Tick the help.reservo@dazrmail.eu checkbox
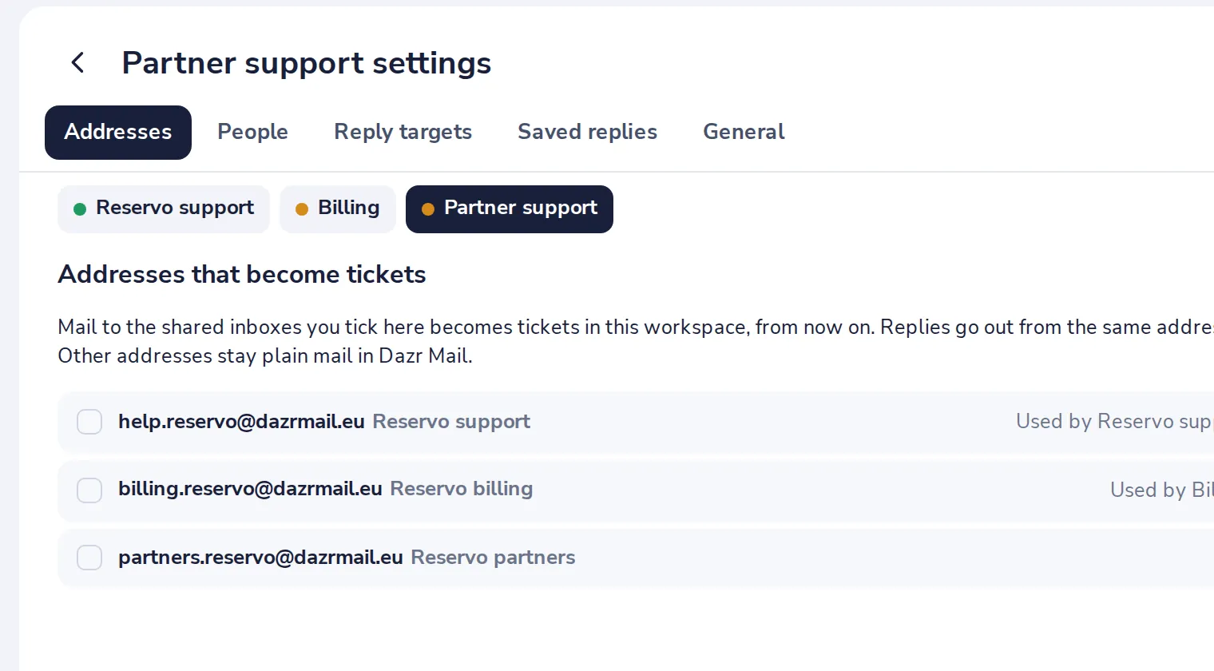The height and width of the screenshot is (671, 1214). click(x=89, y=422)
